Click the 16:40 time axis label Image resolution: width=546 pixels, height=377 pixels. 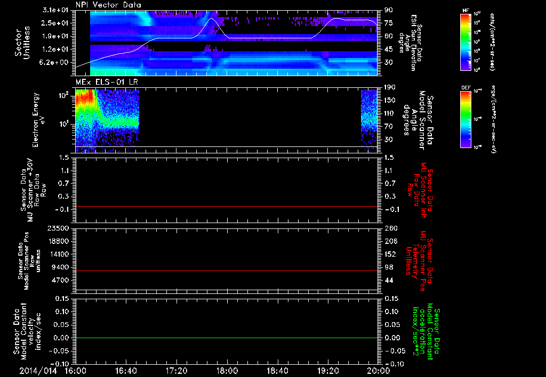click(x=126, y=371)
